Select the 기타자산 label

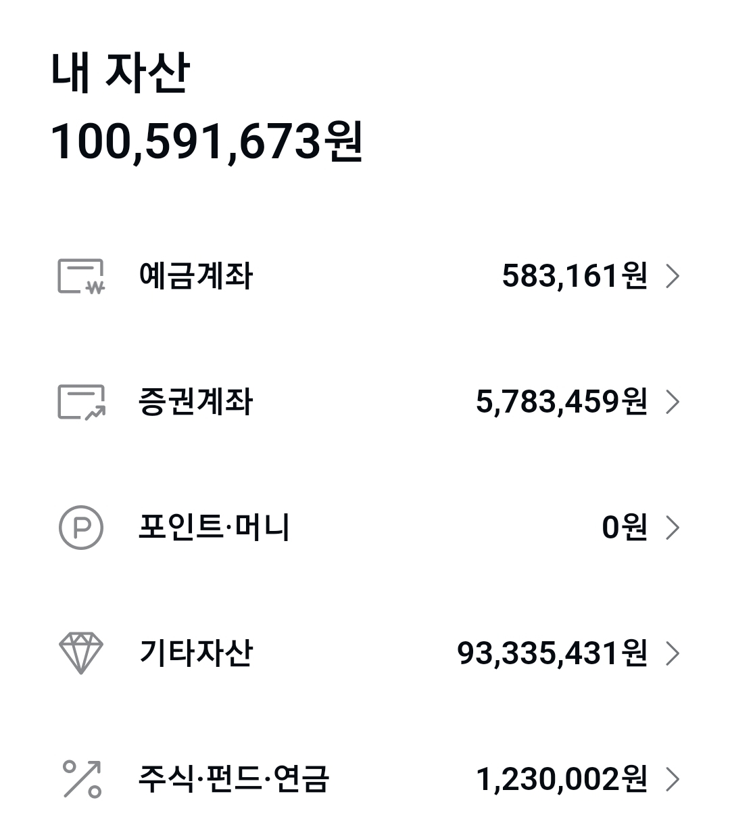click(x=196, y=653)
